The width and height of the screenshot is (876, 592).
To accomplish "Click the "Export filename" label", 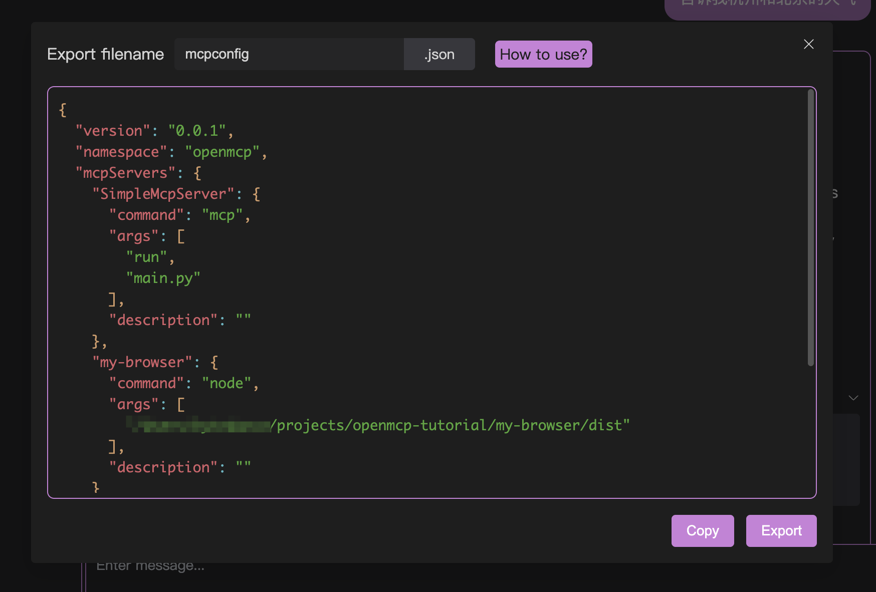I will pyautogui.click(x=105, y=54).
